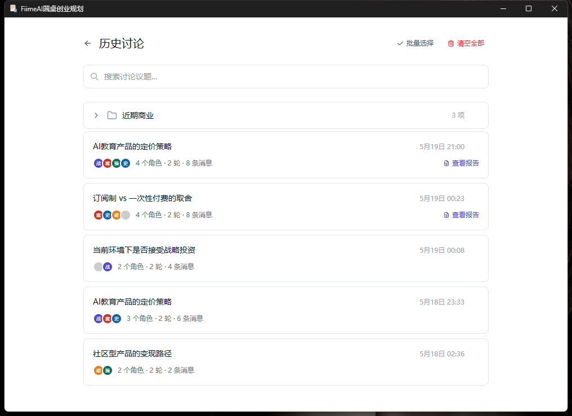Click the 战 avatar in the 5月19日 21:00 discussion
This screenshot has height=416, width=572.
[99, 163]
